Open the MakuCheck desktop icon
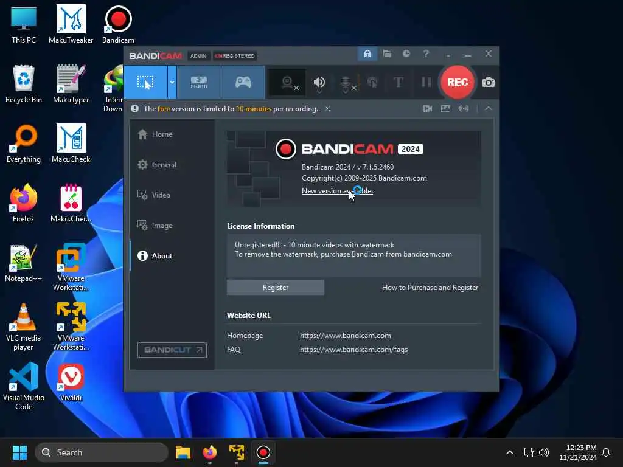This screenshot has width=623, height=467. tap(71, 144)
